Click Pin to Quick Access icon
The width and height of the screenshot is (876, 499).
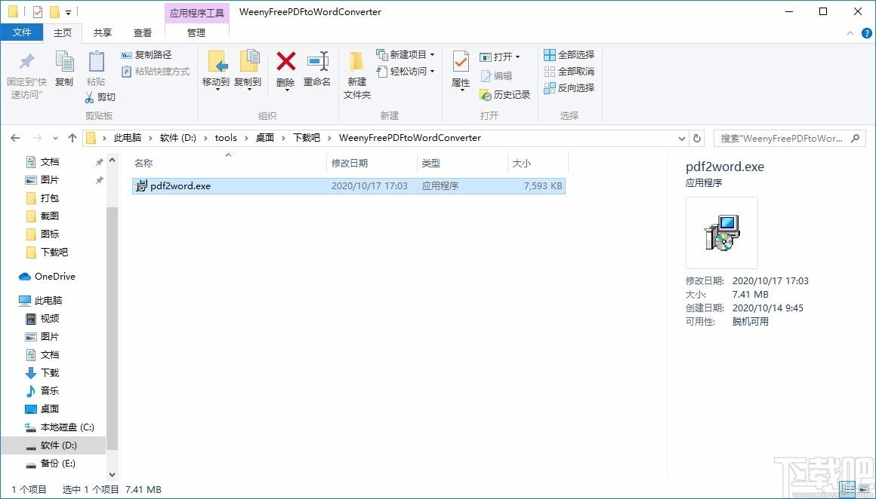tap(26, 61)
